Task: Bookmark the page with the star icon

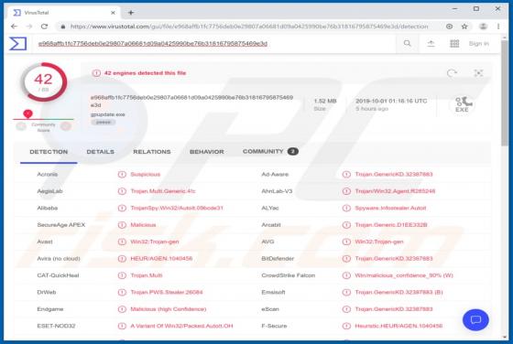Action: (x=464, y=27)
